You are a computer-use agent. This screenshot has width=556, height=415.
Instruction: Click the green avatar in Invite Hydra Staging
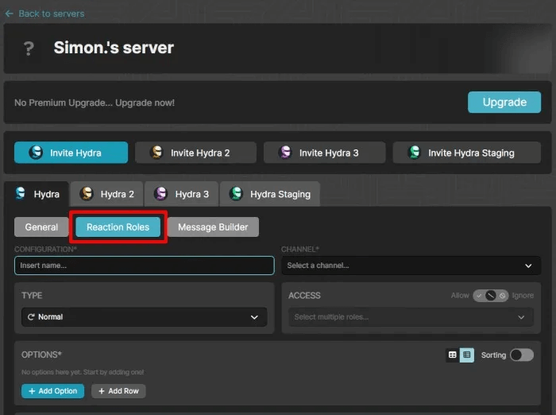[x=414, y=153]
